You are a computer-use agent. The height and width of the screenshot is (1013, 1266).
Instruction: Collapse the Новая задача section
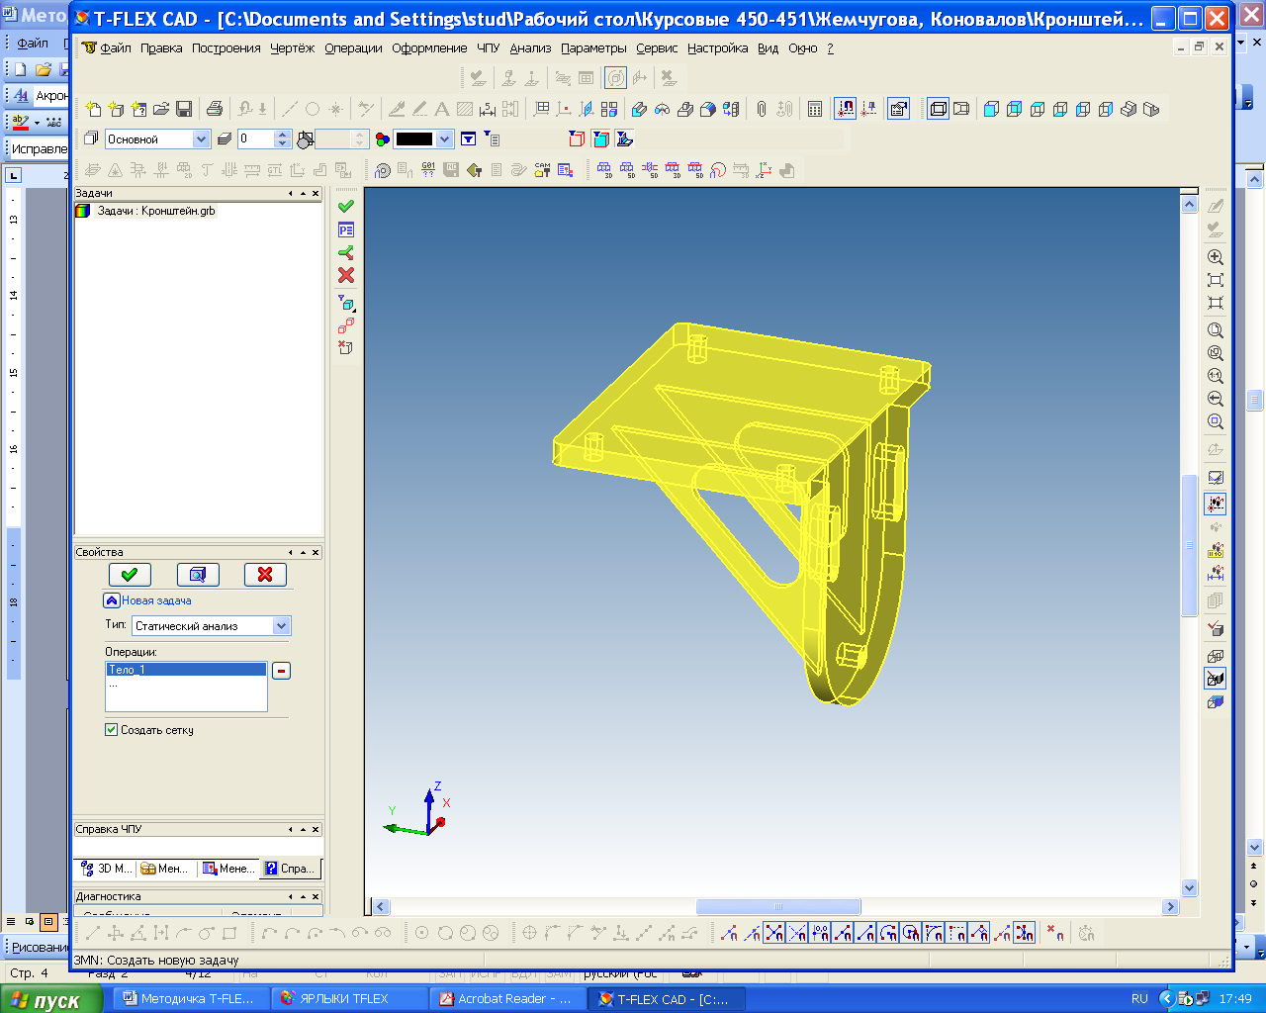(112, 600)
